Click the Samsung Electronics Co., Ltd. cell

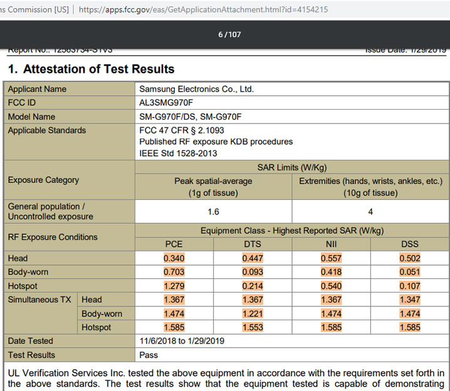196,89
